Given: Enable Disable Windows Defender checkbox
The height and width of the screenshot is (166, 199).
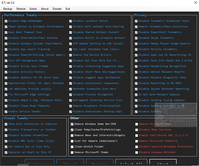Looking at the screenshot, I should click(x=137, y=152).
